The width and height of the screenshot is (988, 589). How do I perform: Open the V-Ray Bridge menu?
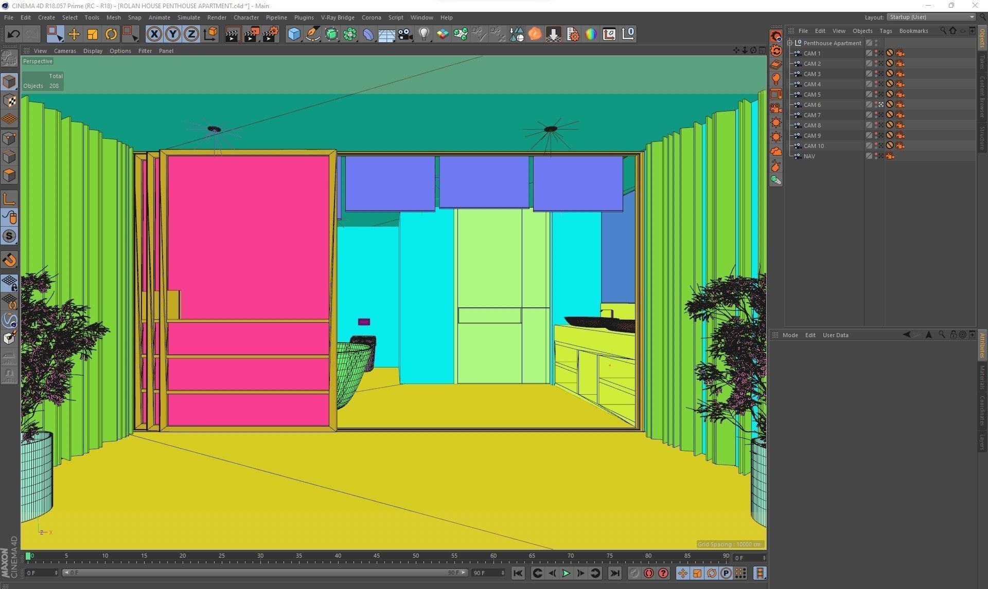[x=338, y=17]
